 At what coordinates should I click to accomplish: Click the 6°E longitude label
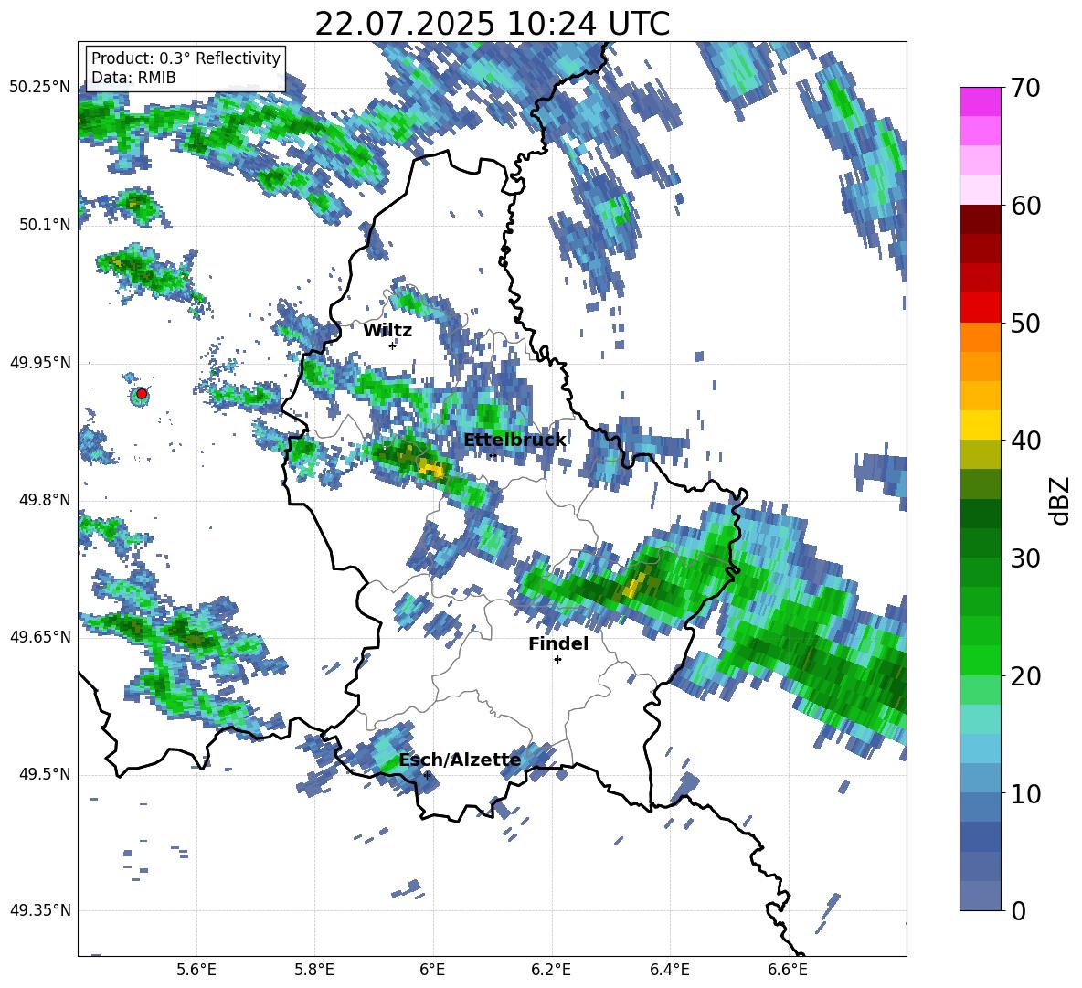click(x=432, y=970)
